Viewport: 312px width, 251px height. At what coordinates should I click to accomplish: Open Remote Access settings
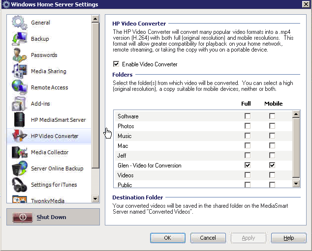coord(49,87)
